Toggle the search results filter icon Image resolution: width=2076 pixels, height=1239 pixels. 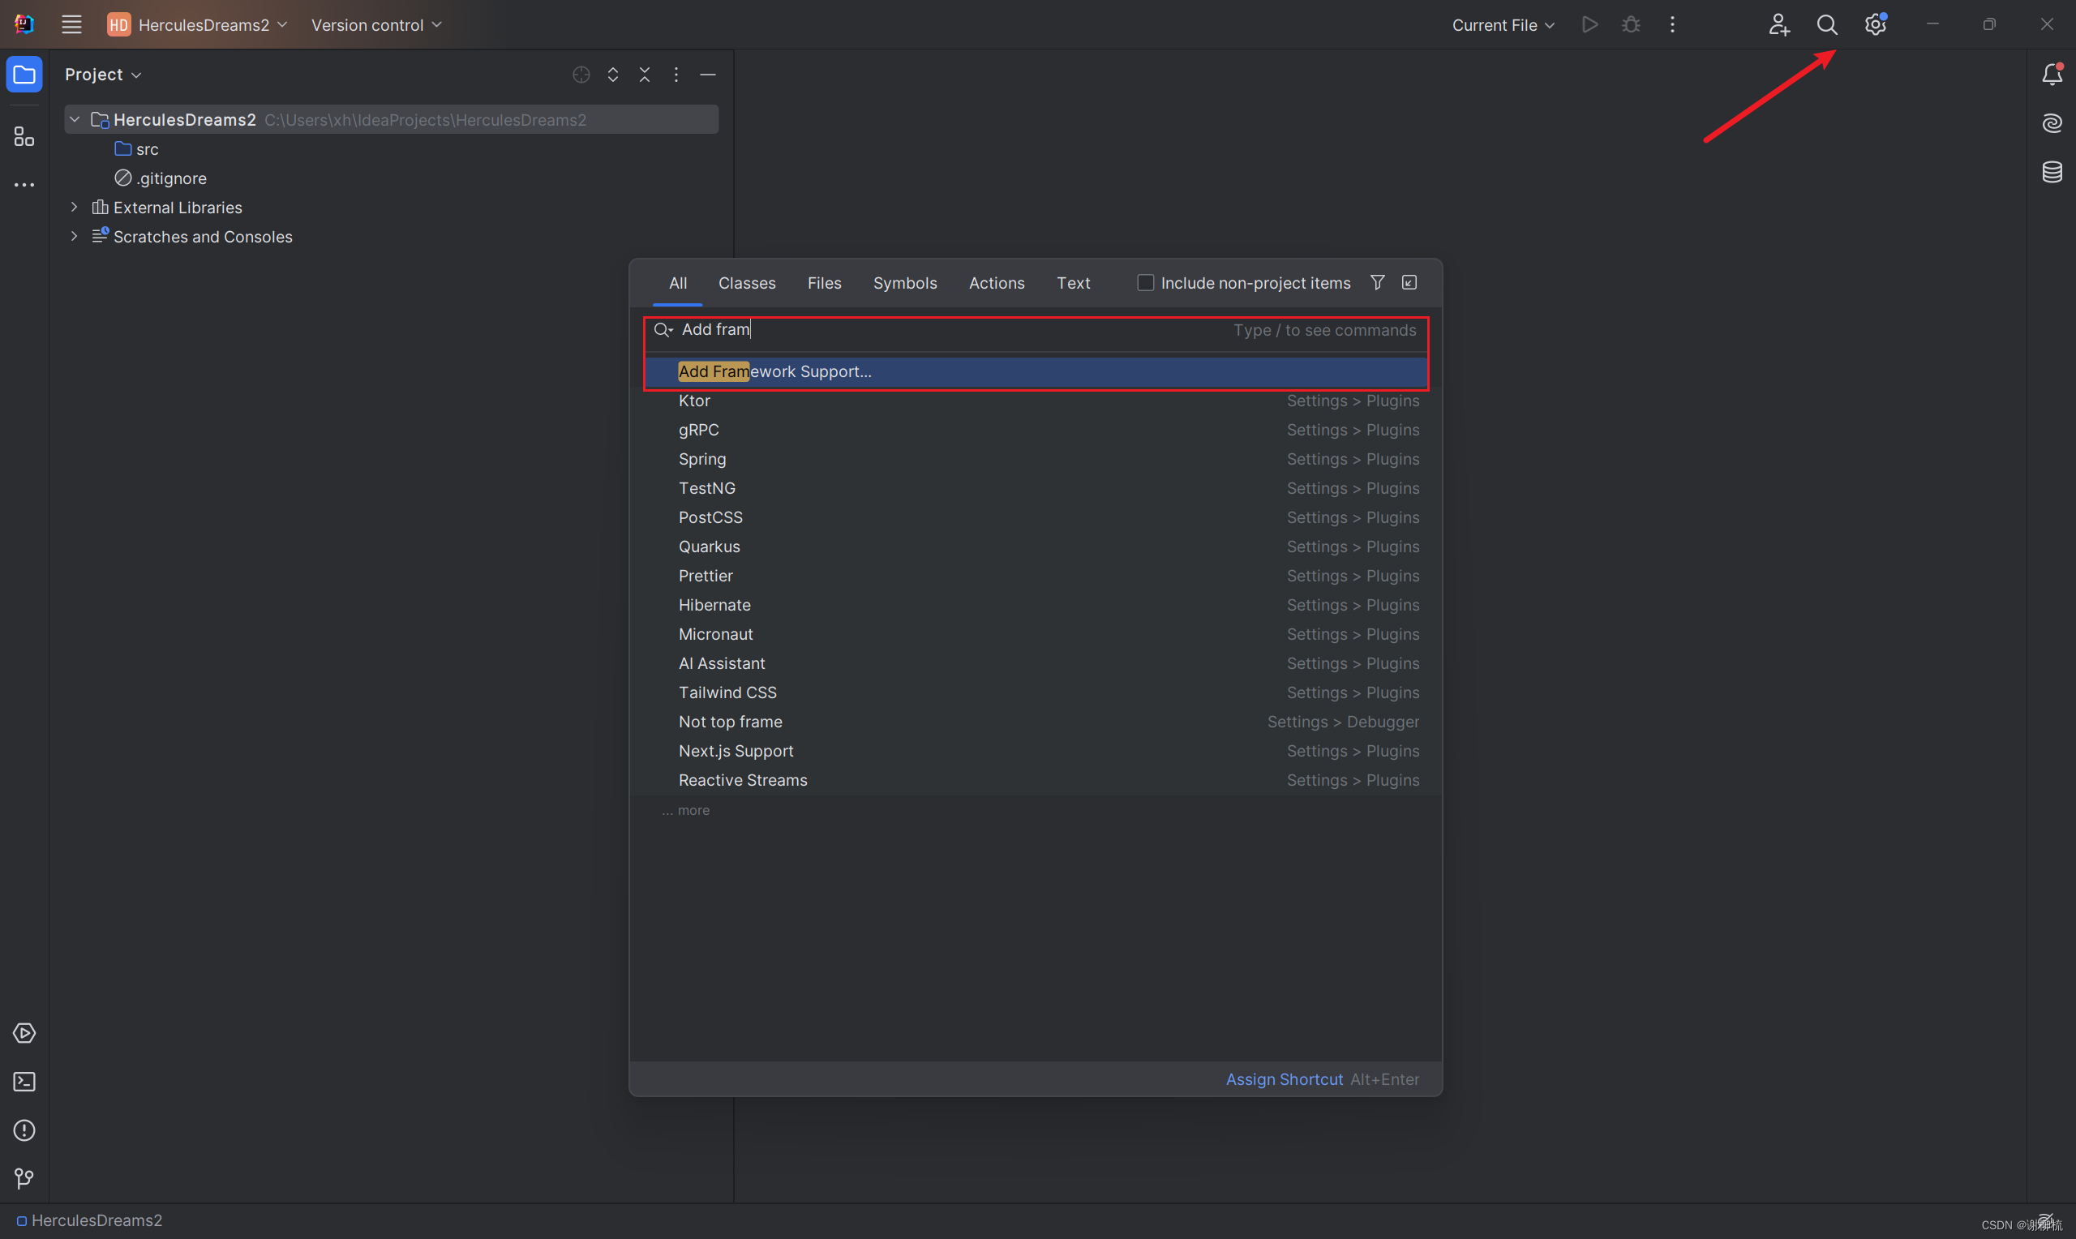1376,282
